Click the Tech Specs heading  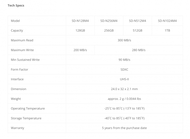[16, 5]
